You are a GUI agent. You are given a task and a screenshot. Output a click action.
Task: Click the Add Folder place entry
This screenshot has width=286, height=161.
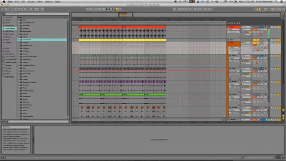tap(9, 76)
